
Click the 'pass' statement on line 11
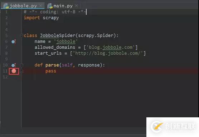pyautogui.click(x=51, y=71)
